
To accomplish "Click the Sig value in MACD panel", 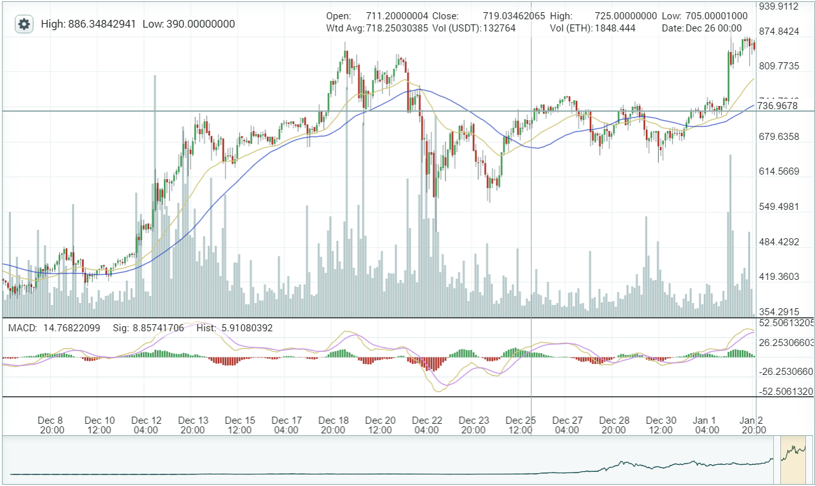I will (x=148, y=328).
